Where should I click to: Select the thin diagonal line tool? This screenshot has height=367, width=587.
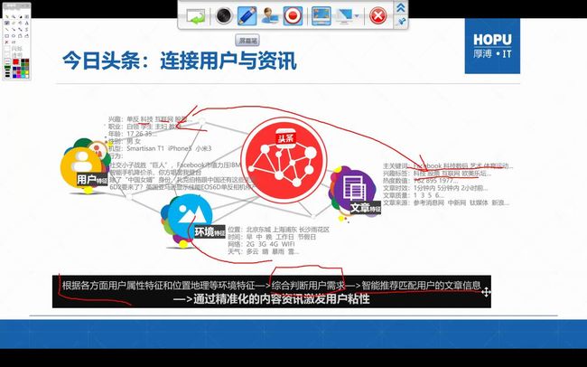click(6, 29)
